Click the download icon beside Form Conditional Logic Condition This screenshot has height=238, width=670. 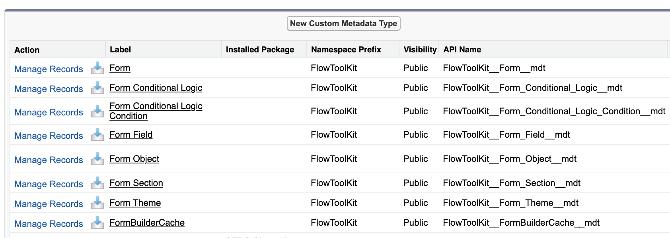click(97, 111)
